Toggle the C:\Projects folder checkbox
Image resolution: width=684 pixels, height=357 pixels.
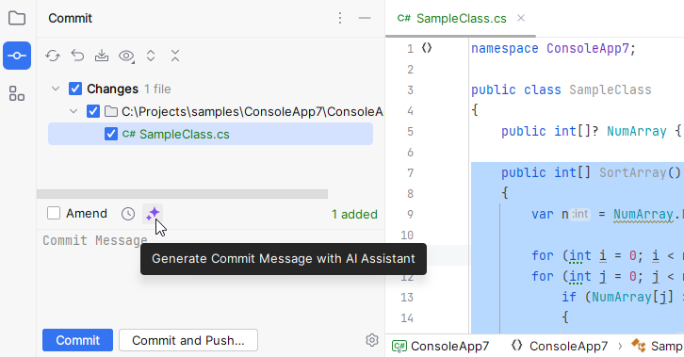click(93, 111)
